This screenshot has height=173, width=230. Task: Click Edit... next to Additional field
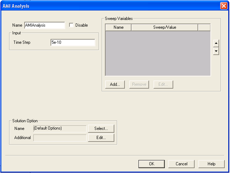coord(101,138)
